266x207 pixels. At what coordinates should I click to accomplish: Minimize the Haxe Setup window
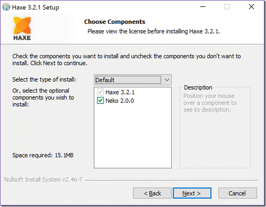coord(203,7)
